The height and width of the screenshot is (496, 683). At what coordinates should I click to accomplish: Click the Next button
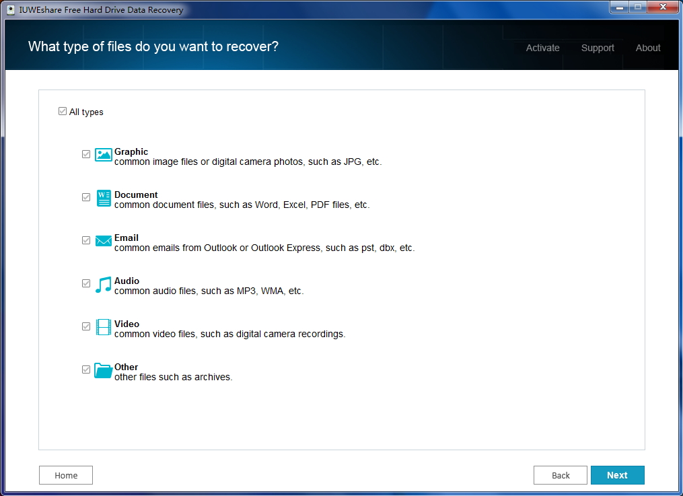coord(617,474)
